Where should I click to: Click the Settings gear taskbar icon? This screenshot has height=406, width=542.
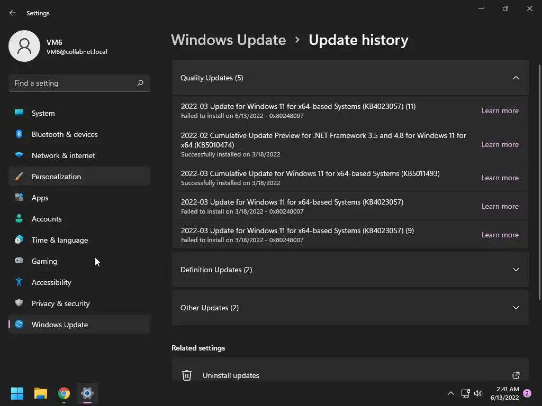pyautogui.click(x=87, y=393)
